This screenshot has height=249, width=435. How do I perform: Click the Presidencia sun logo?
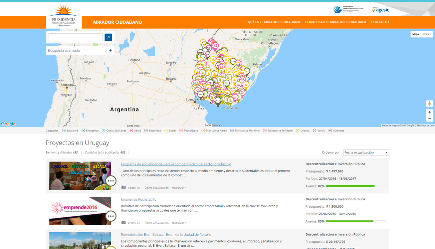pos(63,16)
